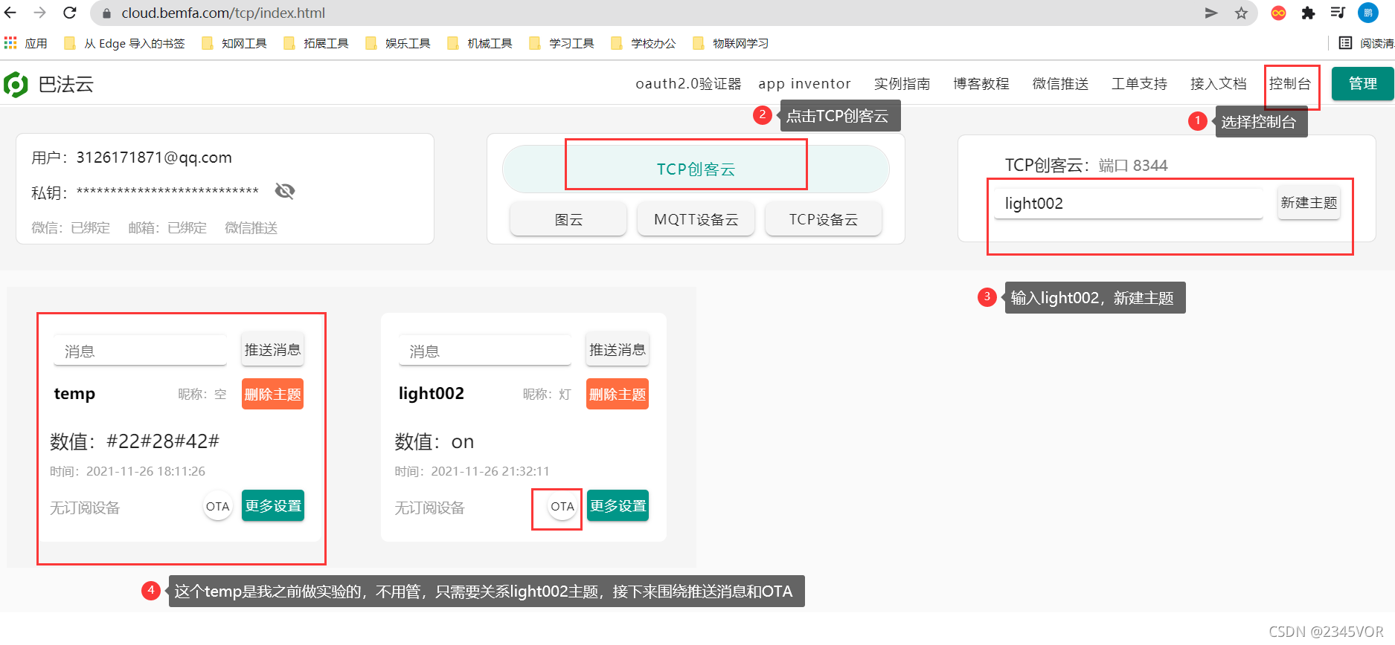1395x645 pixels.
Task: Open the app inventor nav item
Action: pyautogui.click(x=804, y=84)
